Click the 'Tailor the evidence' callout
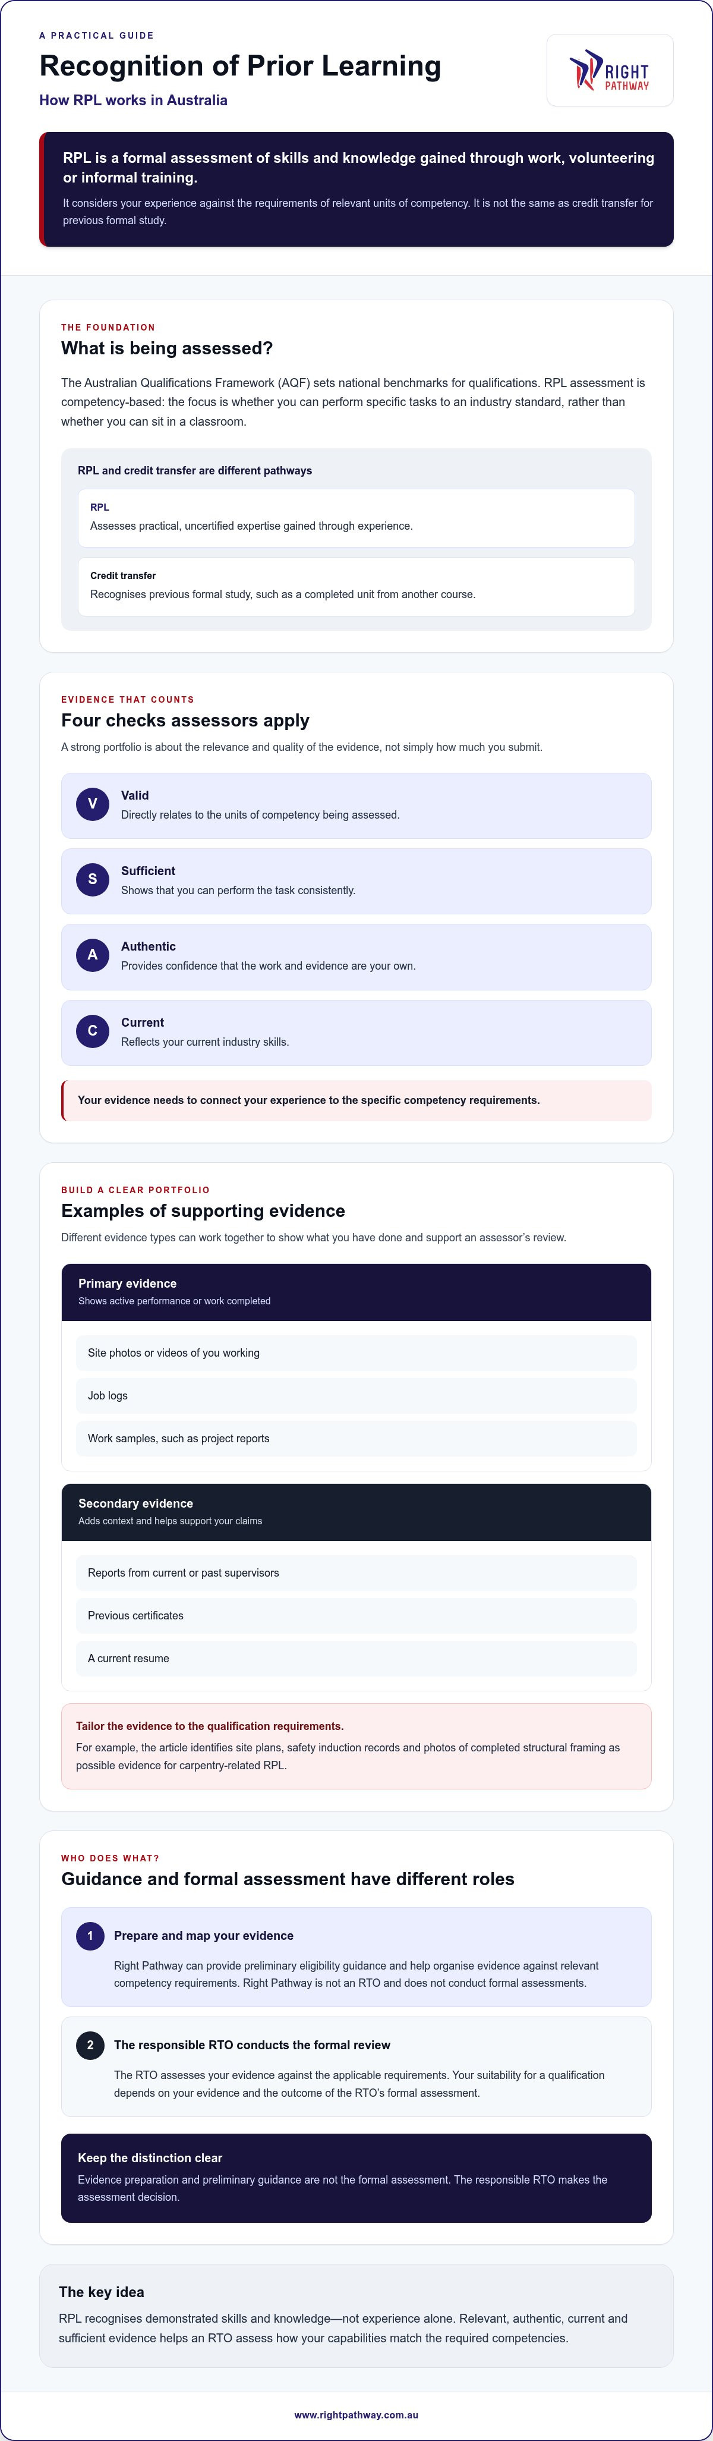Viewport: 713px width, 2441px height. [x=356, y=1747]
